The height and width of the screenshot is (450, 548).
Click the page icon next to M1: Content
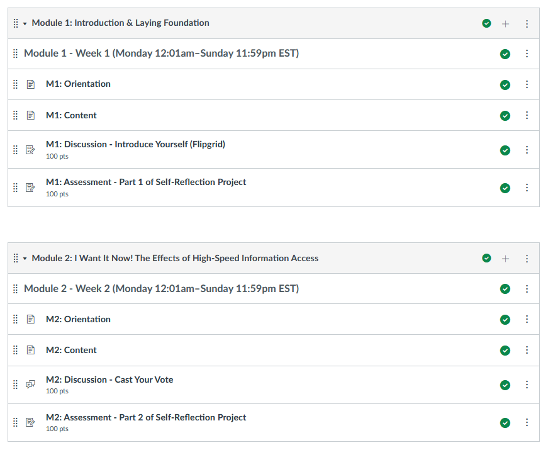tap(30, 115)
